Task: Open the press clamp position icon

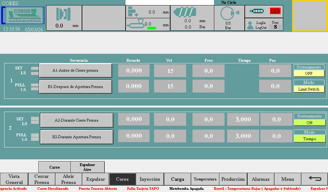Action: [x=63, y=14]
